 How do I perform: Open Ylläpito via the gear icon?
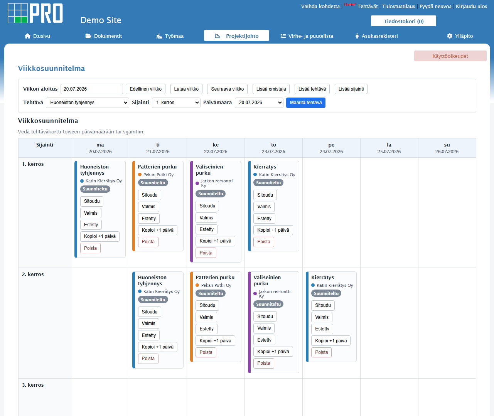click(x=450, y=36)
